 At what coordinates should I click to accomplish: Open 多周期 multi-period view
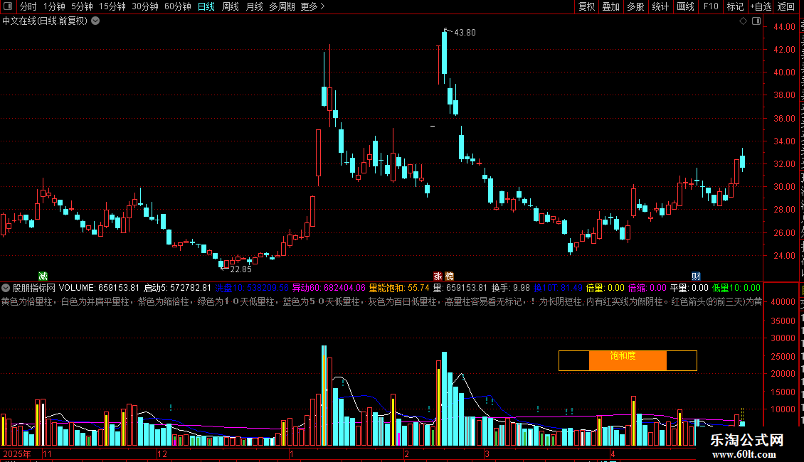[x=282, y=6]
